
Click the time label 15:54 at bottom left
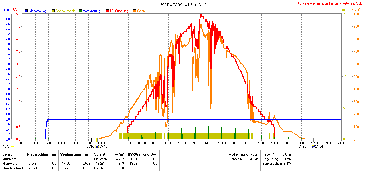coord(7,146)
